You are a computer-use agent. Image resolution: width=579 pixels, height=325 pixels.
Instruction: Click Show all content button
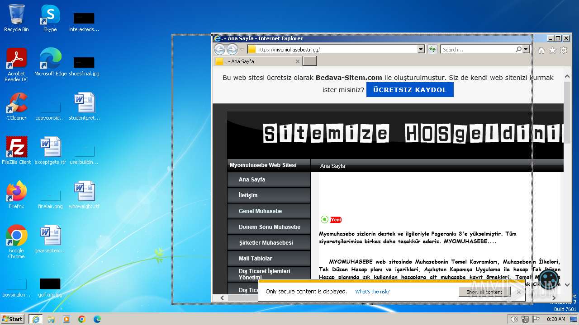click(484, 292)
